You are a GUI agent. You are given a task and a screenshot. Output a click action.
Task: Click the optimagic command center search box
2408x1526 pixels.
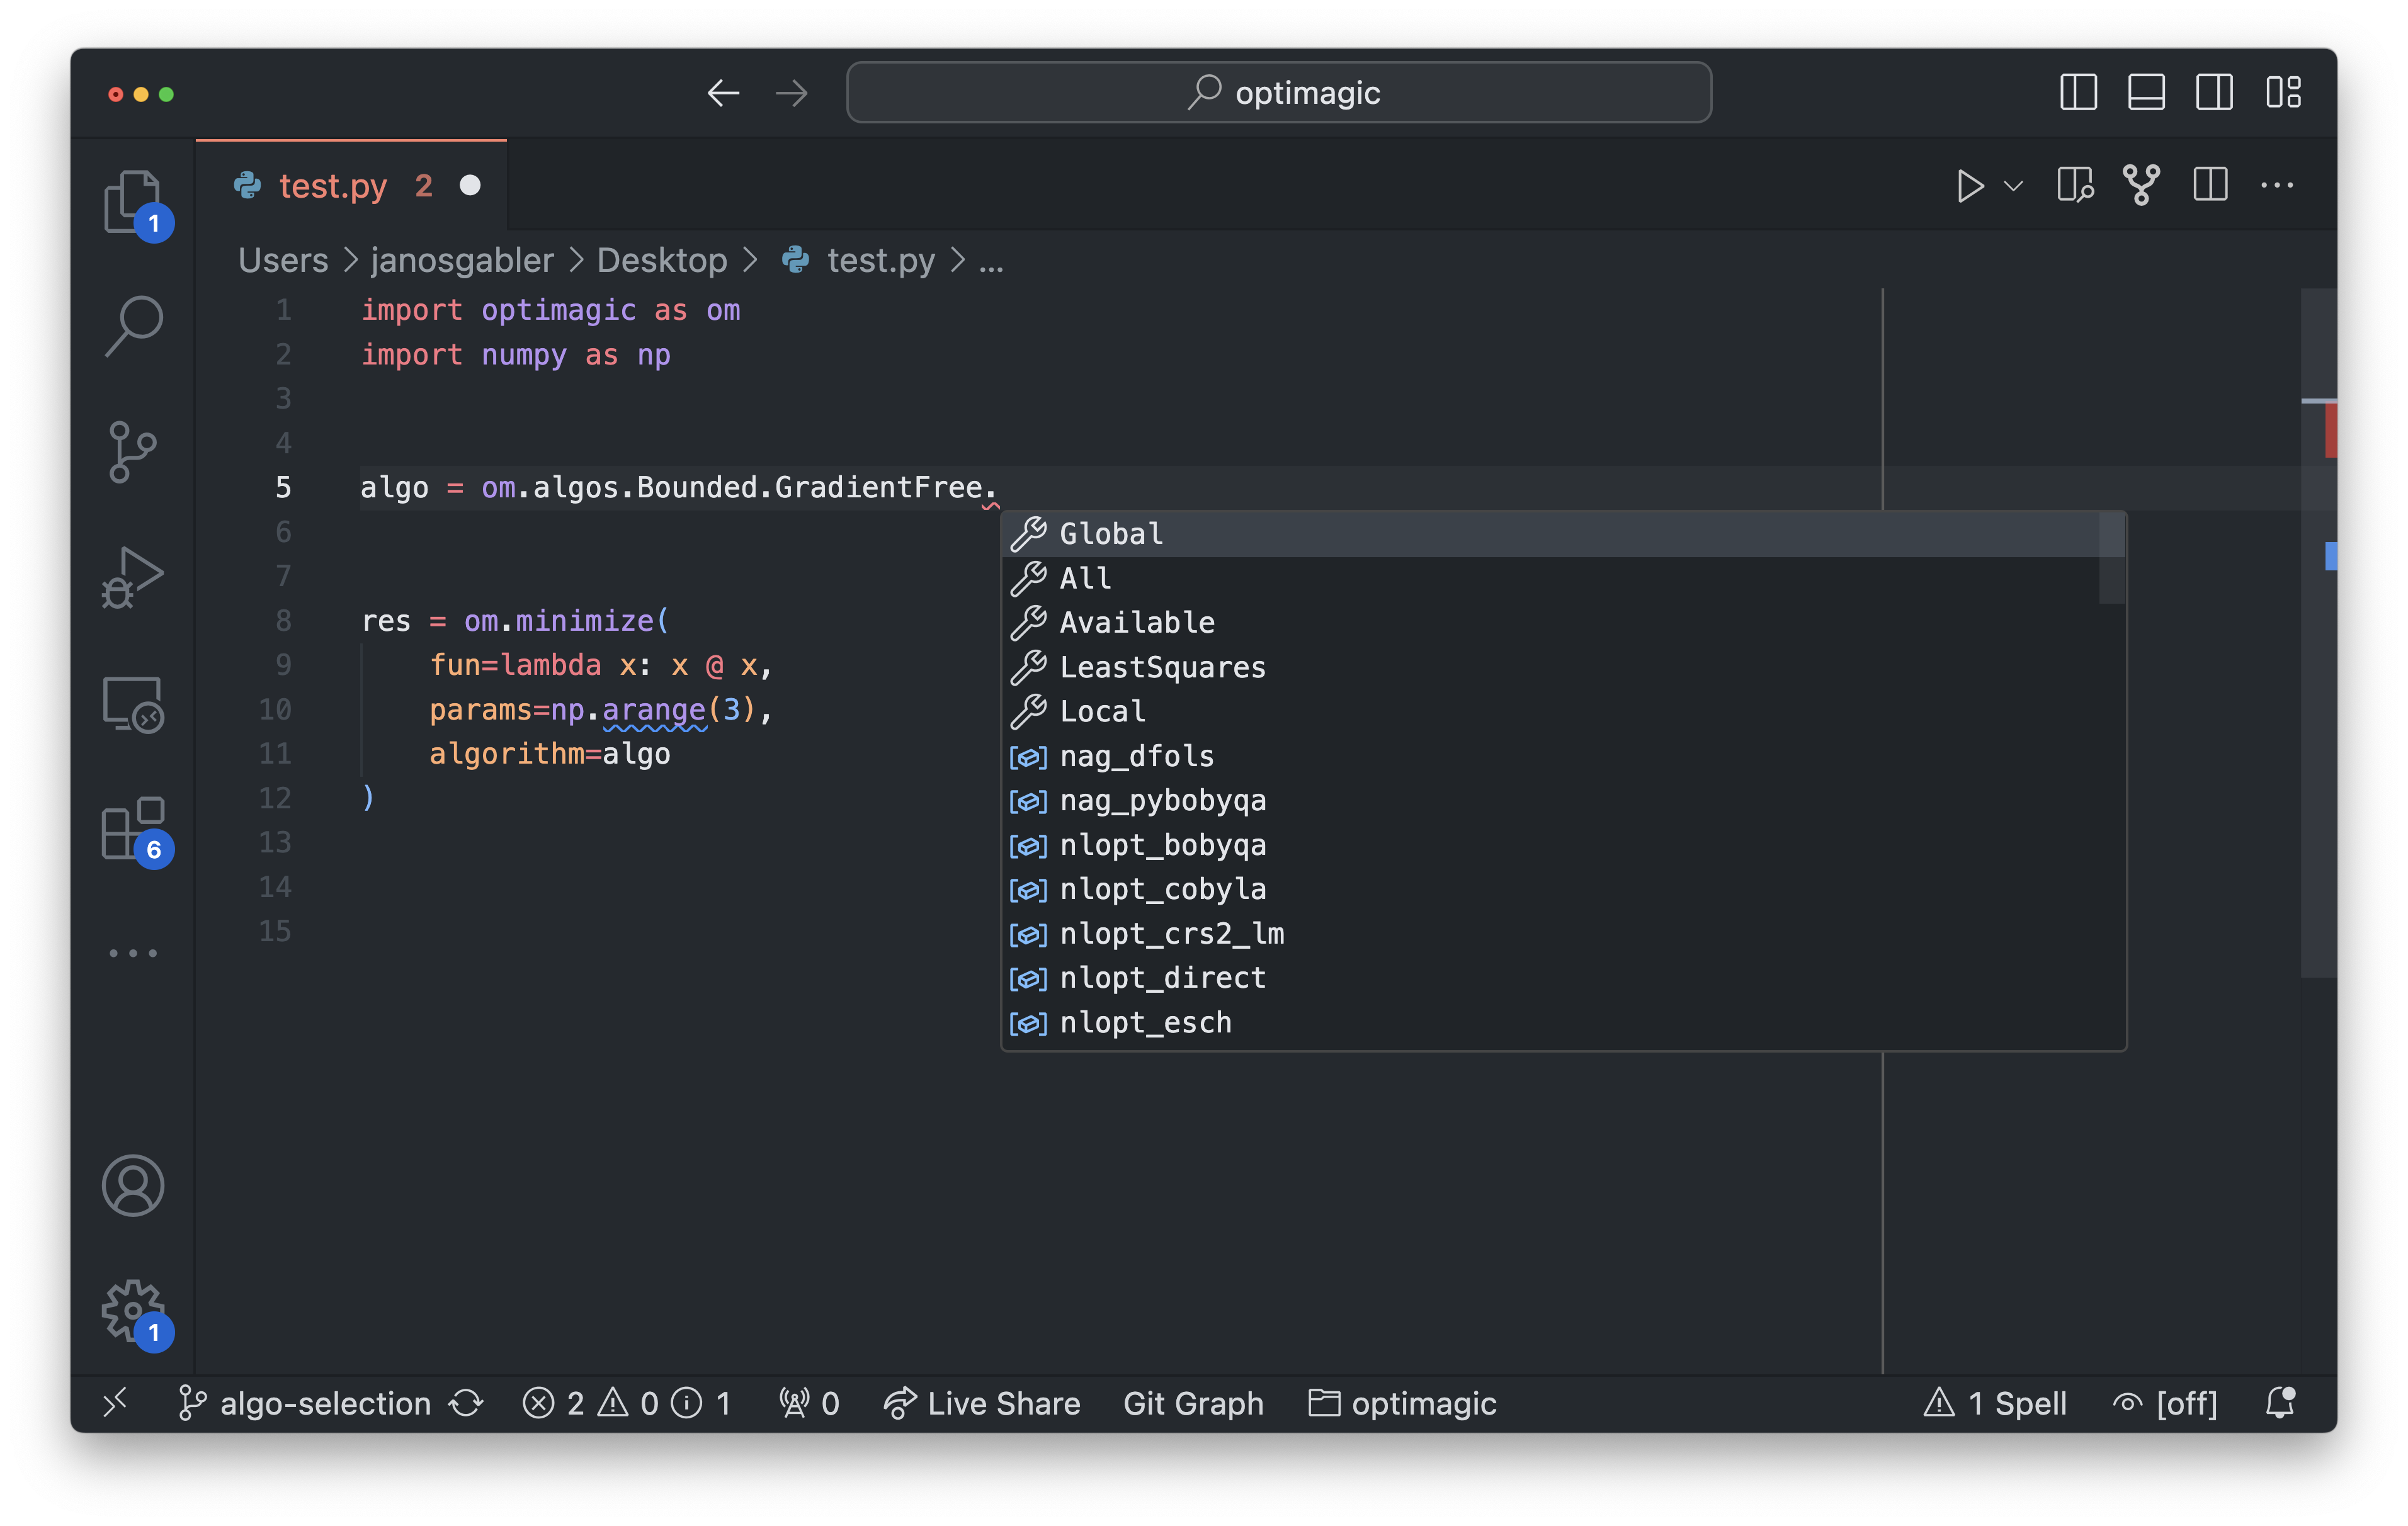click(1279, 93)
